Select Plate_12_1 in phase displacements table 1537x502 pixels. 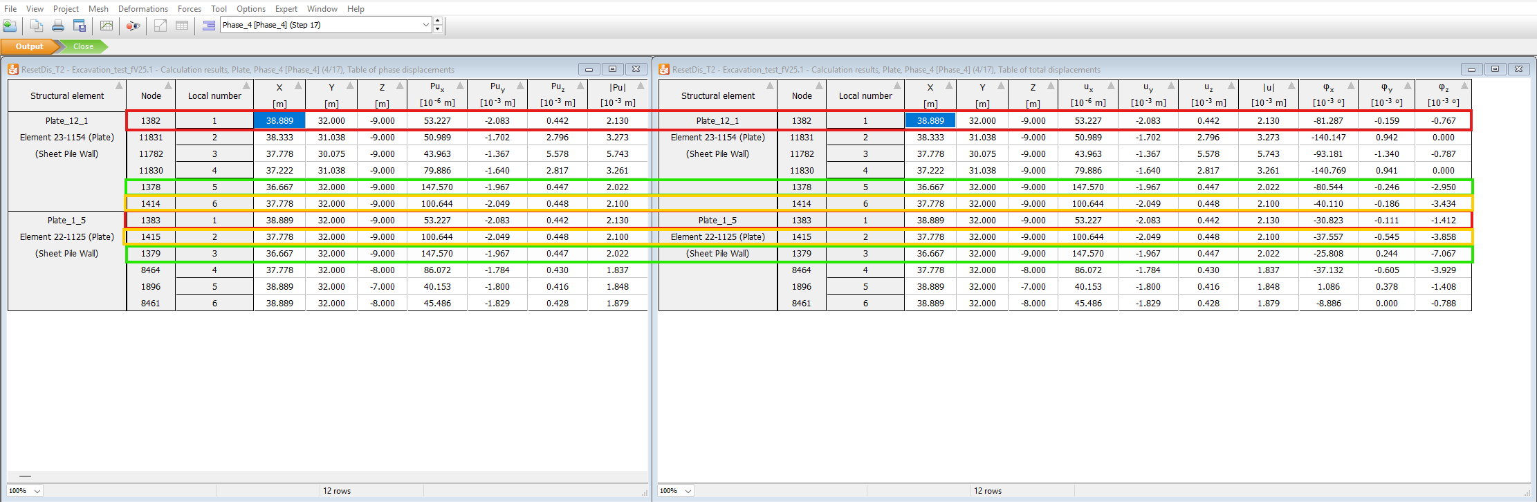tap(67, 120)
